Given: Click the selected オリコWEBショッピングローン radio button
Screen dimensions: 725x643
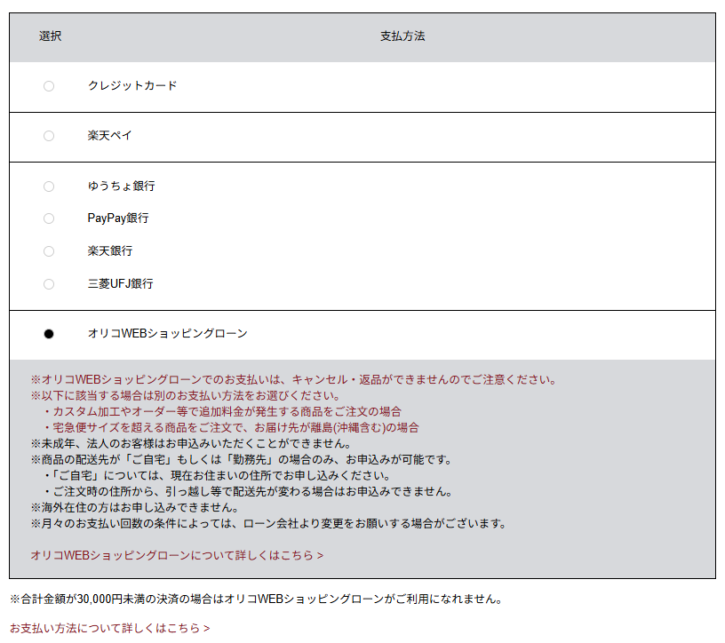Looking at the screenshot, I should (49, 334).
